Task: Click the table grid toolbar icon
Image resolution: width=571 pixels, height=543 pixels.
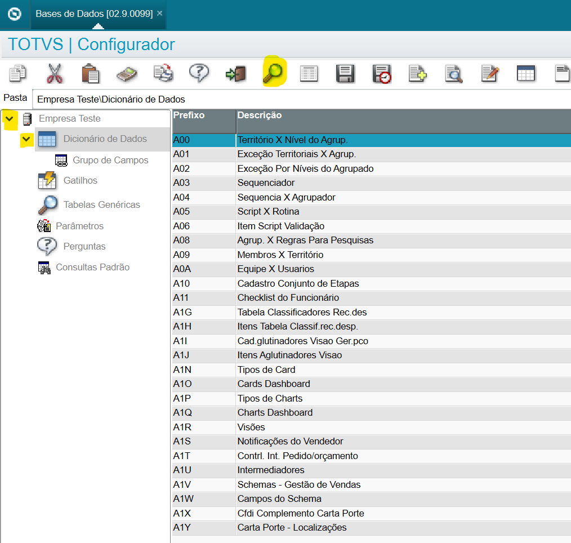Action: [526, 74]
